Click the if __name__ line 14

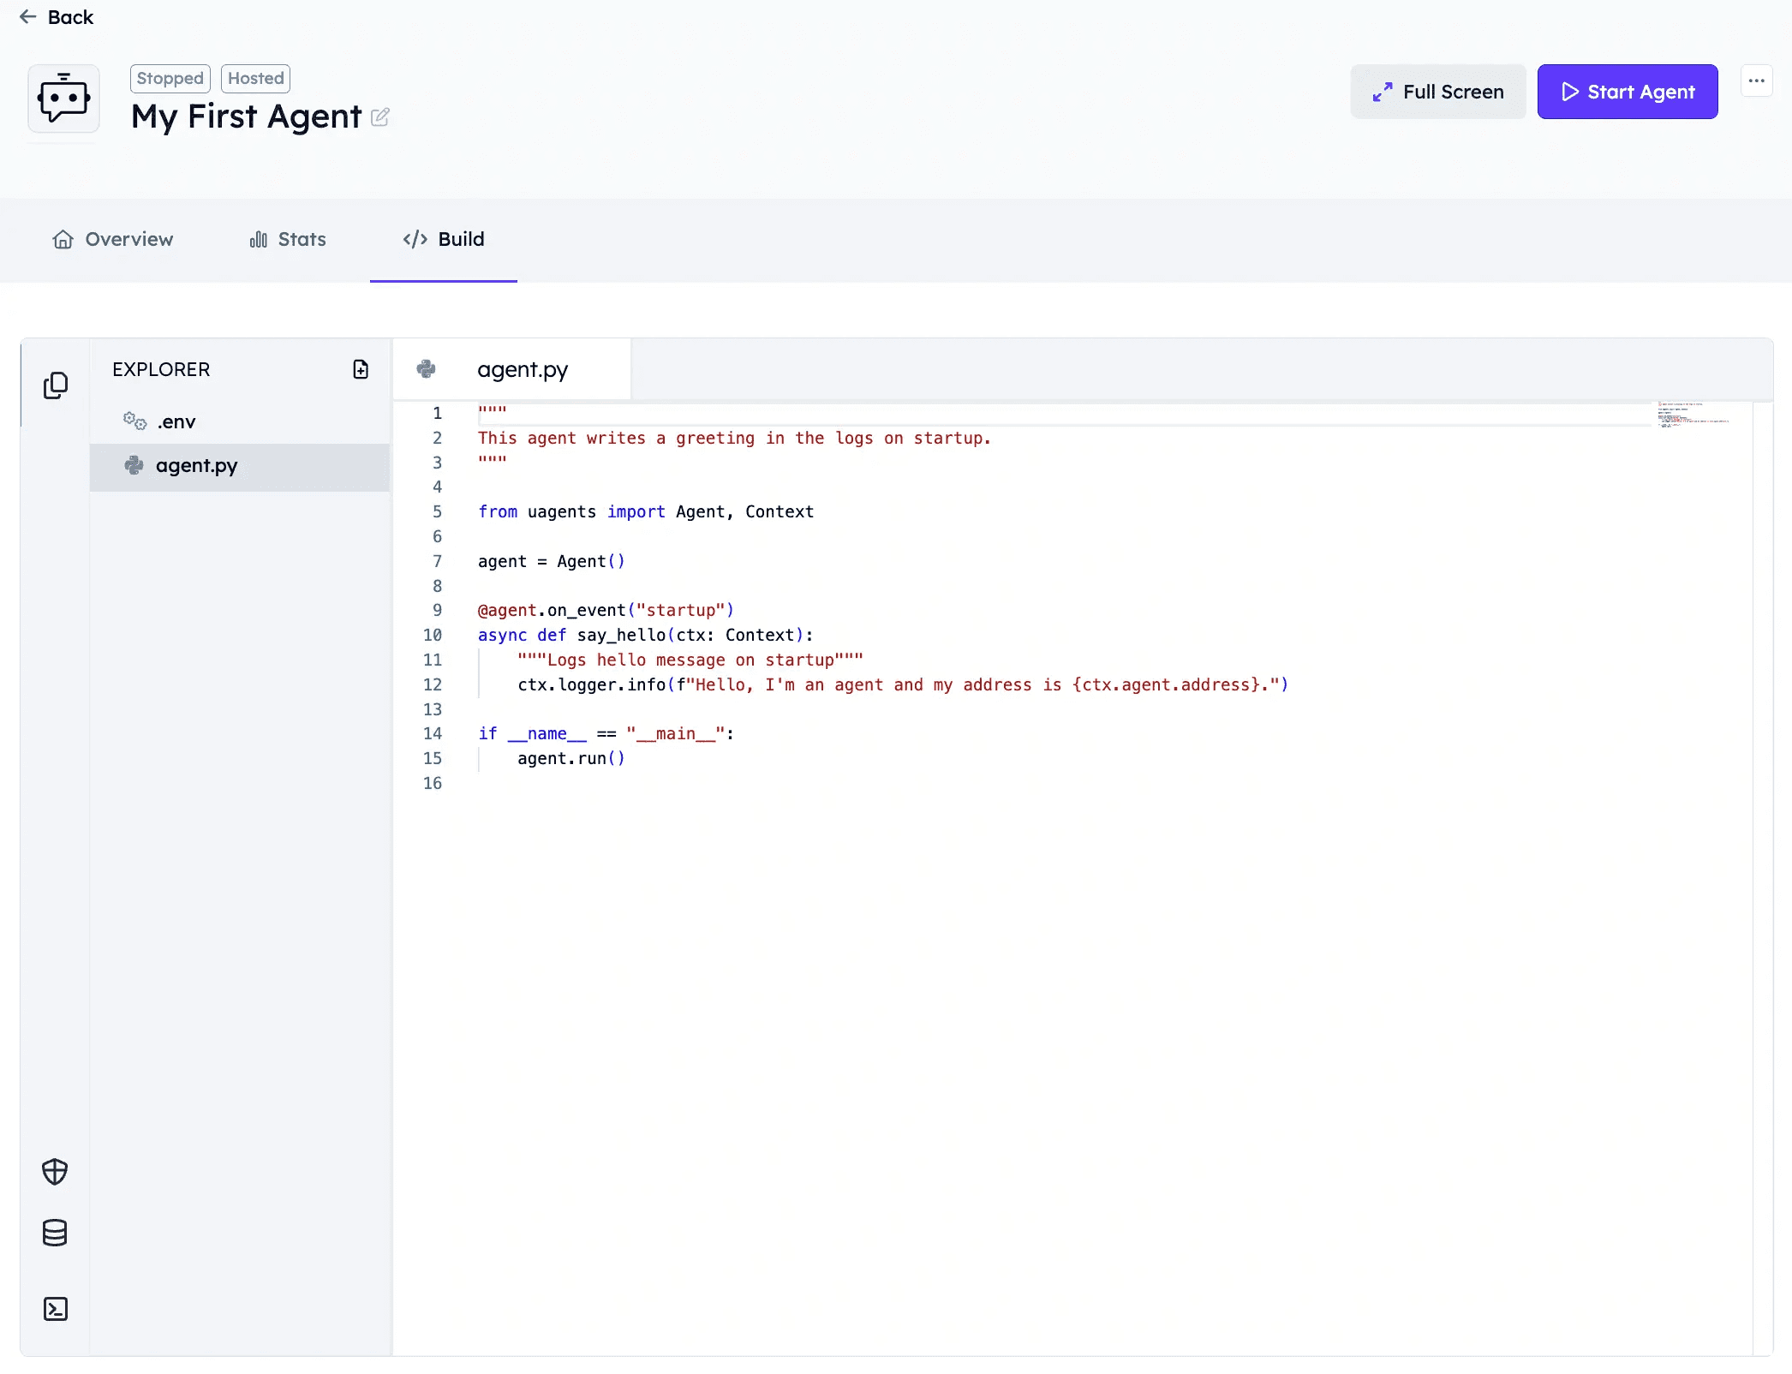(606, 733)
